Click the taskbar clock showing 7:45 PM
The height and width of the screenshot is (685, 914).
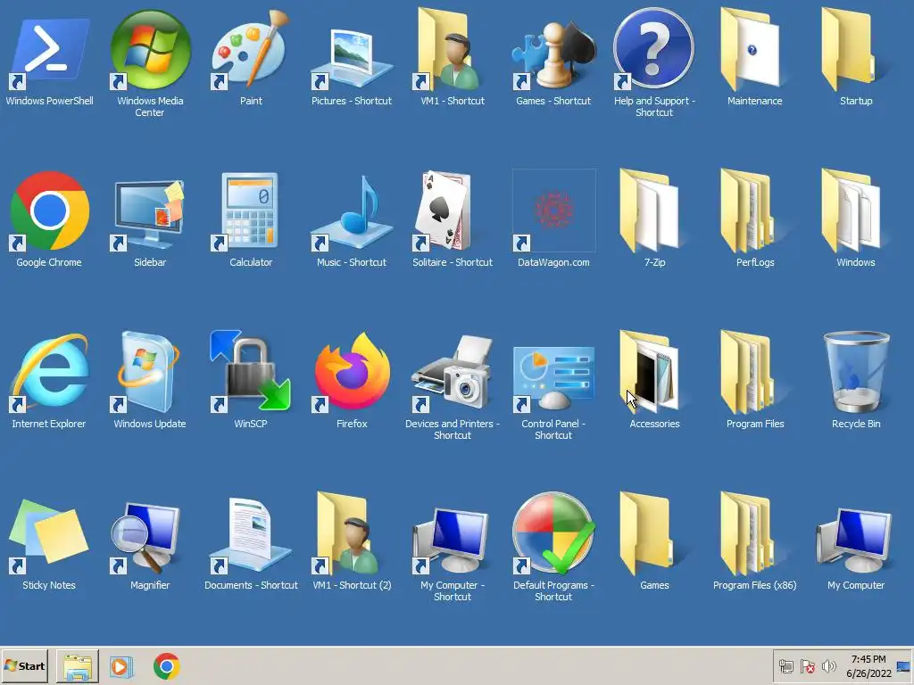pyautogui.click(x=868, y=665)
